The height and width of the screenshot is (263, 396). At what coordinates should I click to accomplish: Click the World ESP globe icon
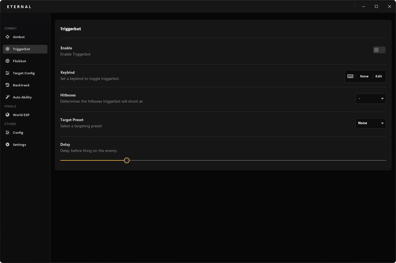click(x=8, y=115)
